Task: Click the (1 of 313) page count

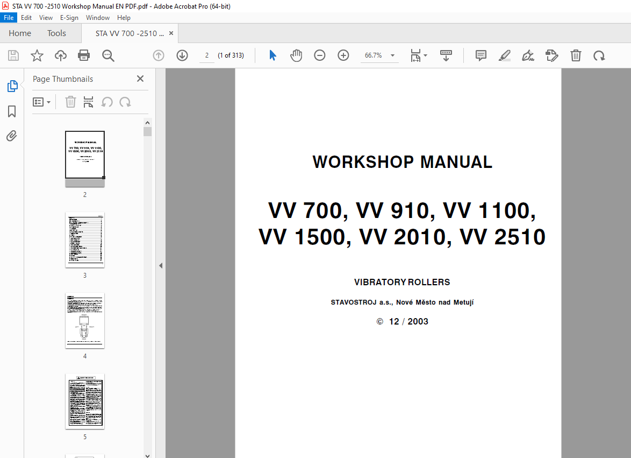Action: point(231,55)
